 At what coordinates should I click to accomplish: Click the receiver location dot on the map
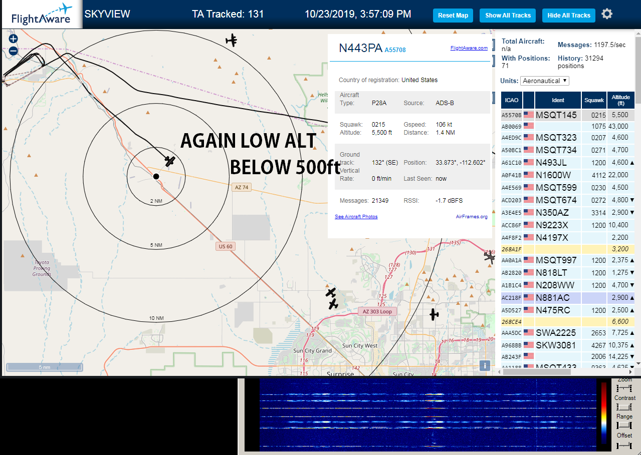pyautogui.click(x=156, y=176)
